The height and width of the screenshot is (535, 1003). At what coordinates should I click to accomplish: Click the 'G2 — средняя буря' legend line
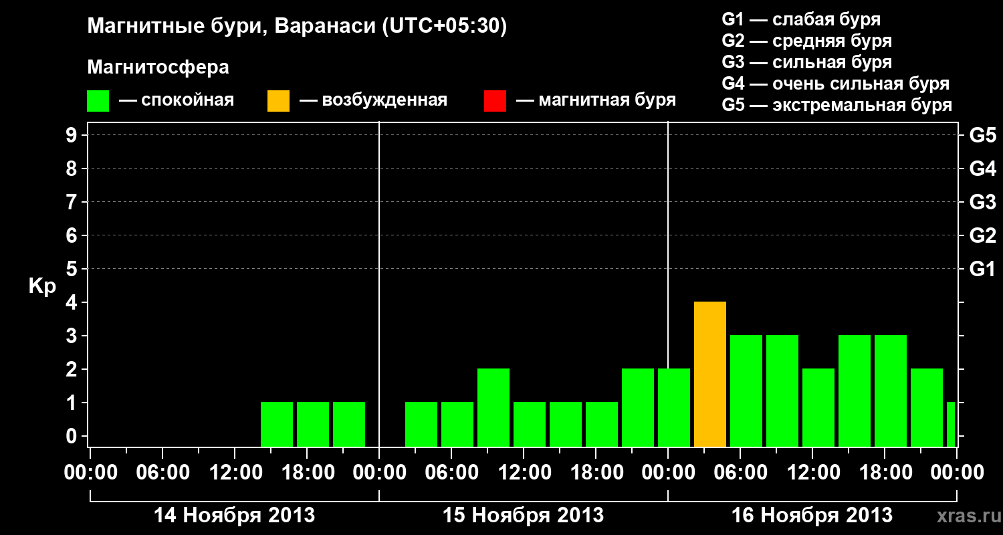(806, 41)
